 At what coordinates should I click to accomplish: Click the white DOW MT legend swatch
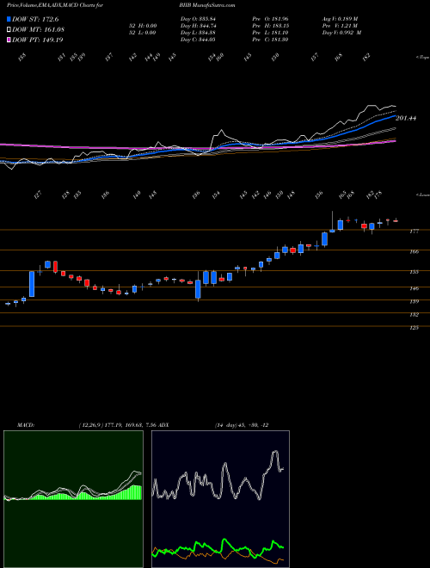click(x=9, y=30)
